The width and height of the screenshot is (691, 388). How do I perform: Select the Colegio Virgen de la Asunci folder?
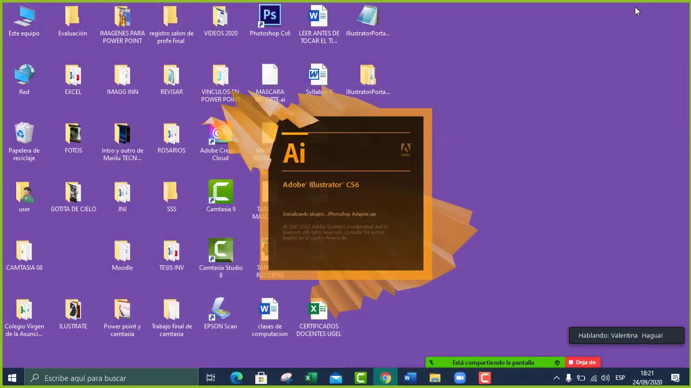point(24,318)
